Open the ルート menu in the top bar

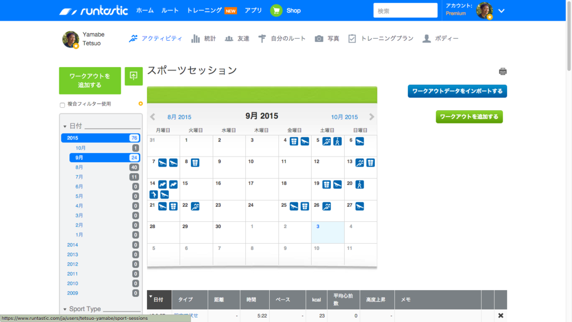[x=170, y=10]
